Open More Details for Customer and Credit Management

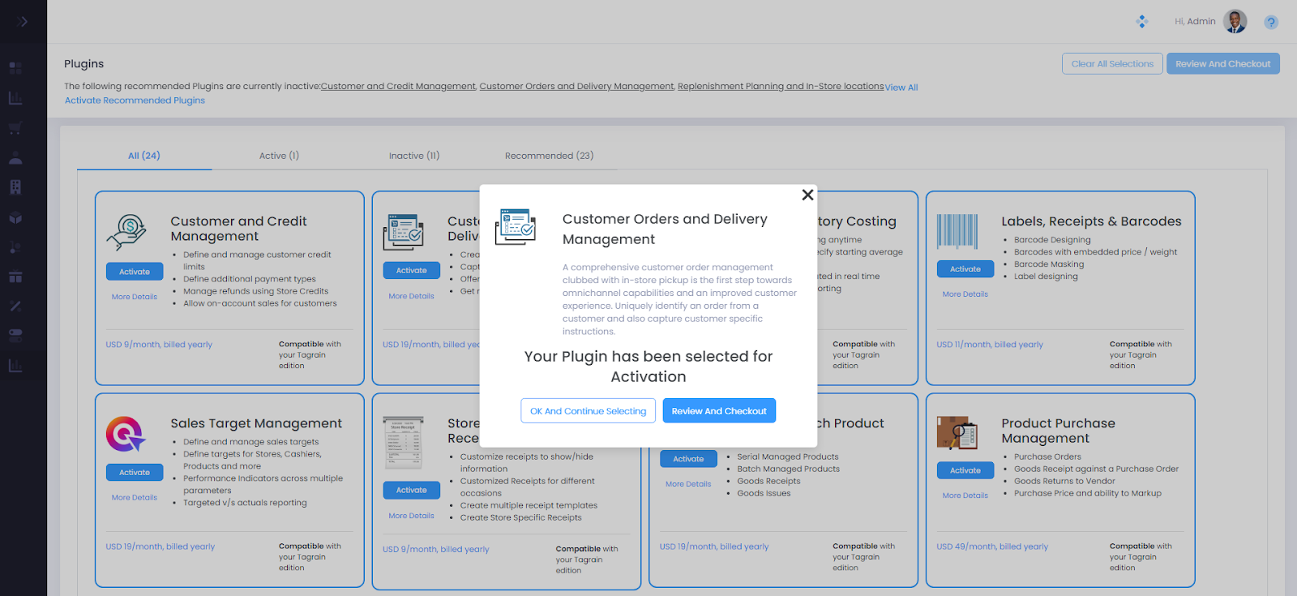pos(135,297)
